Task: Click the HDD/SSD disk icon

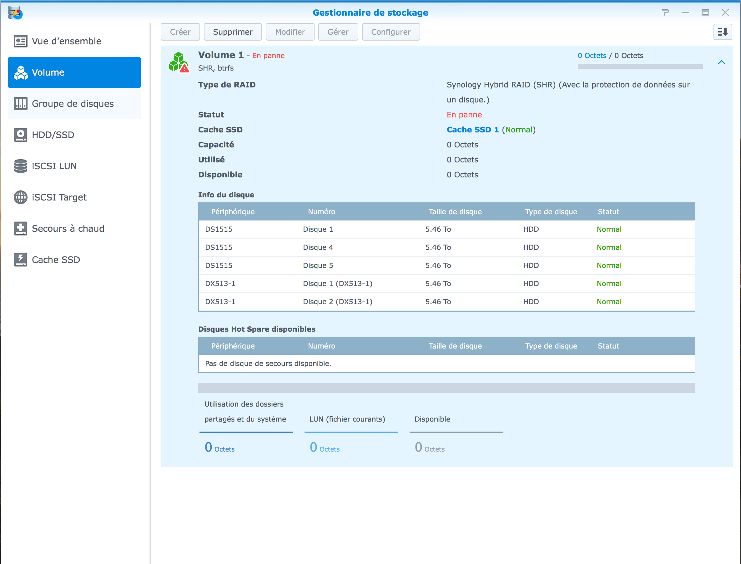Action: click(21, 135)
